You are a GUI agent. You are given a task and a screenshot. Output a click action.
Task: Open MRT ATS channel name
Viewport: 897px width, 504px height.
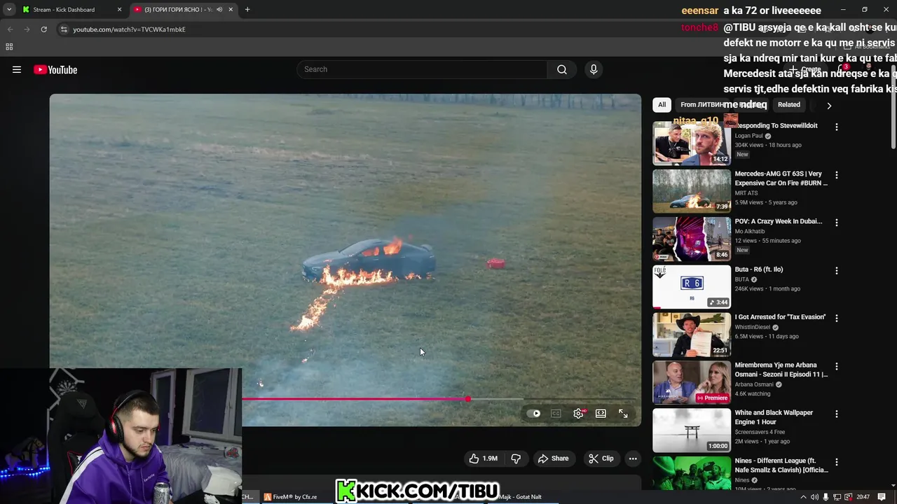tap(746, 193)
